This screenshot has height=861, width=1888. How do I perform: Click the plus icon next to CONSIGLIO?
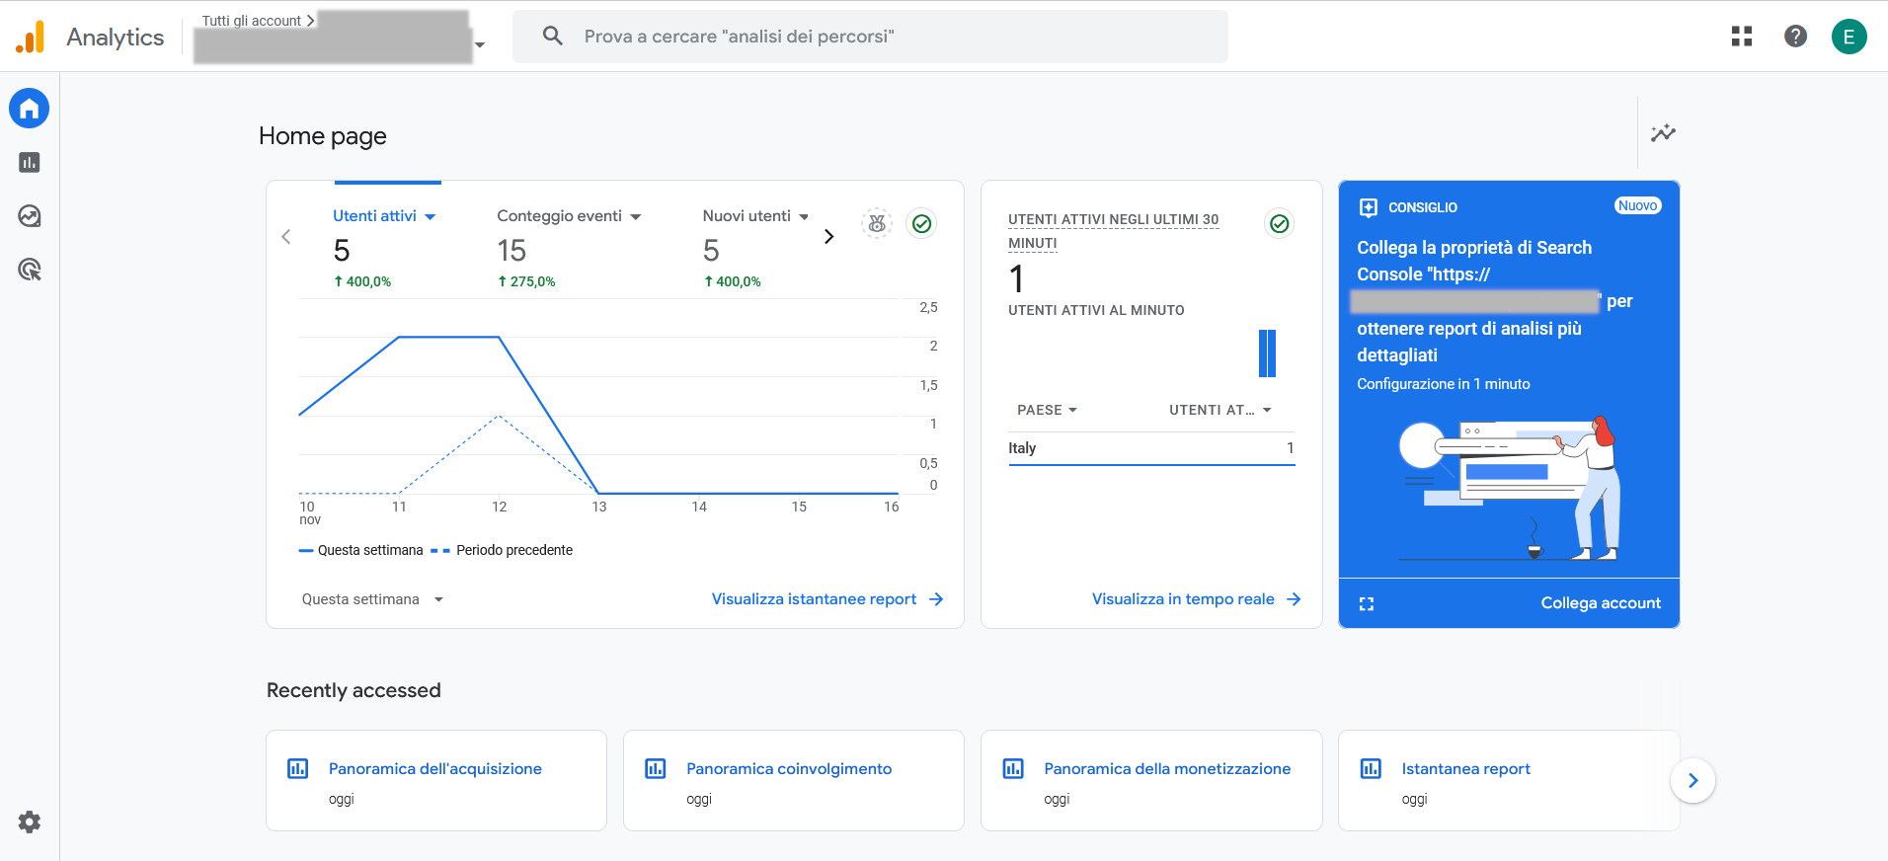1368,207
